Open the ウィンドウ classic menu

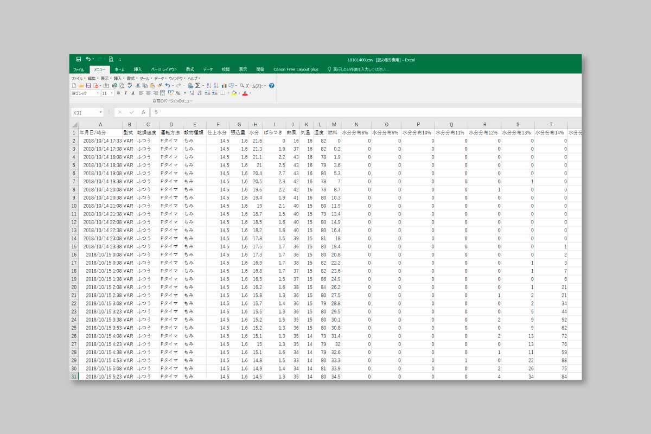(177, 79)
